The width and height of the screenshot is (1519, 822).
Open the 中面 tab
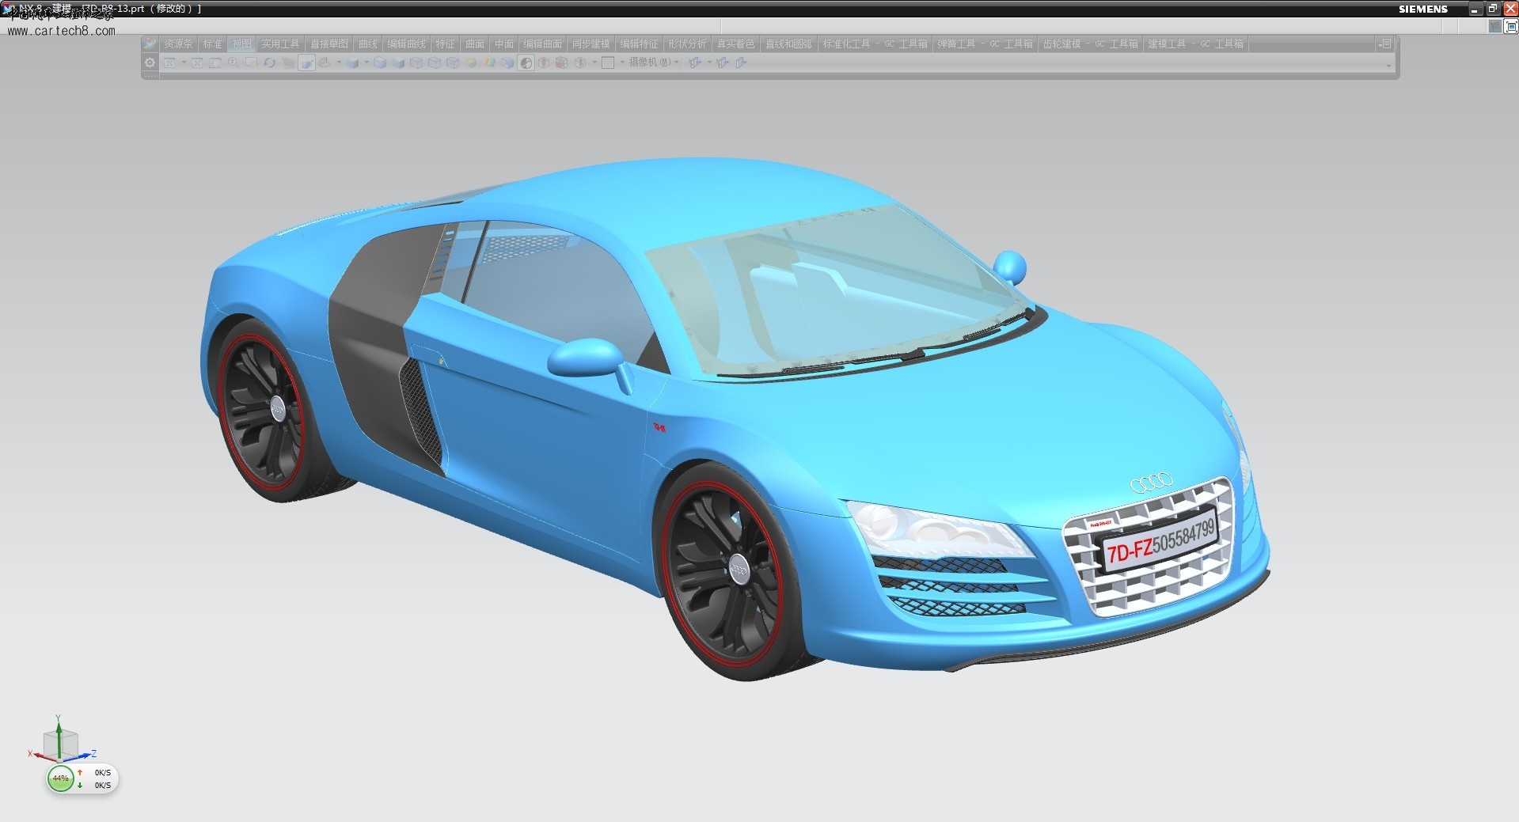(504, 44)
